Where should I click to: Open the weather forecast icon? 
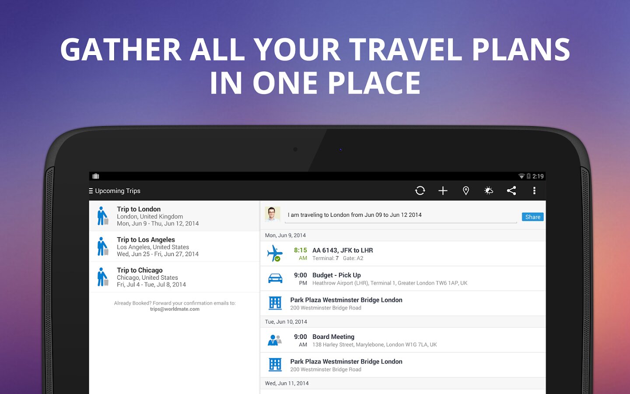[489, 190]
